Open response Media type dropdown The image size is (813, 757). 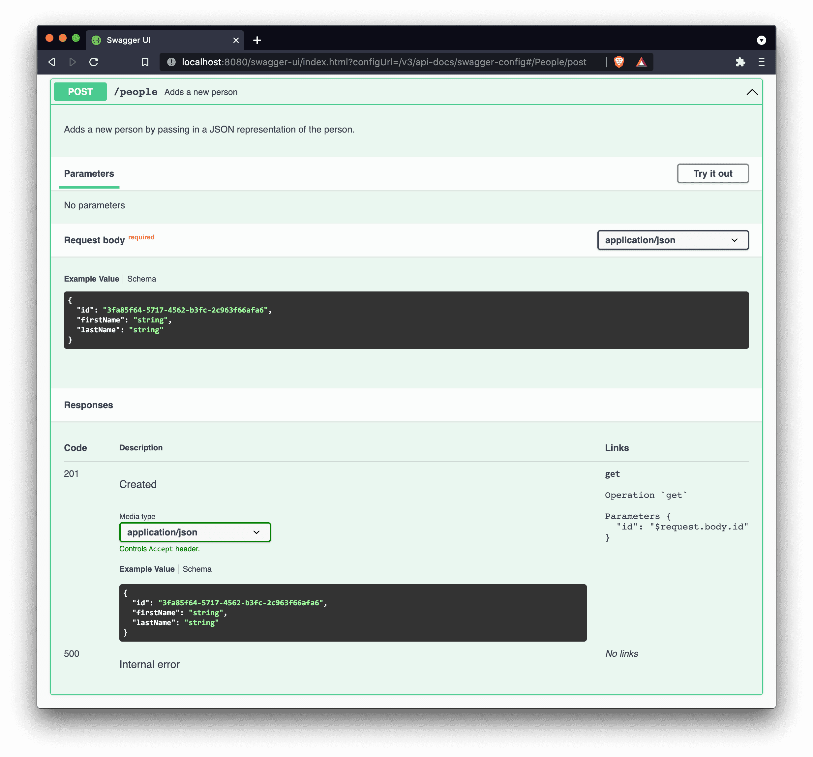(x=195, y=532)
